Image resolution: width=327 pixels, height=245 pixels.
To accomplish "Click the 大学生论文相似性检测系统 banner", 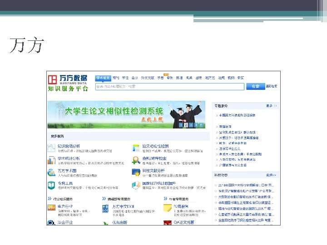I will pos(126,115).
